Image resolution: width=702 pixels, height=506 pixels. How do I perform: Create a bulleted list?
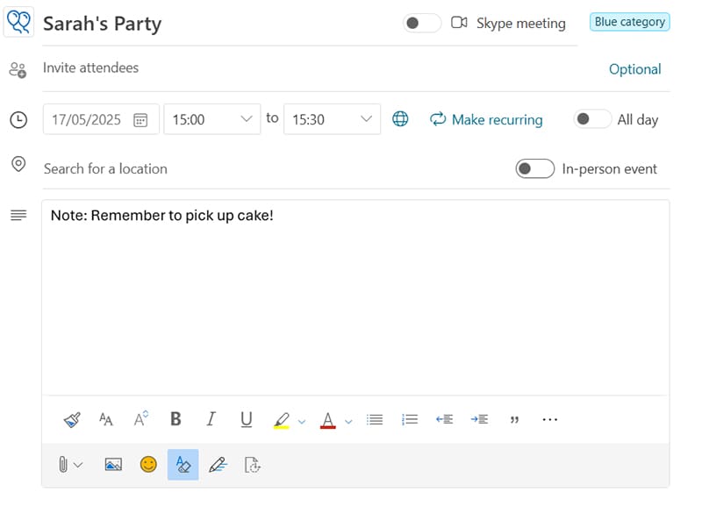[x=375, y=420]
